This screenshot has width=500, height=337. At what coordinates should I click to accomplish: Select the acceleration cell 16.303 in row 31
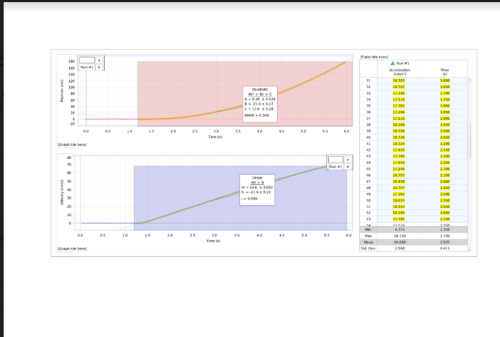398,81
